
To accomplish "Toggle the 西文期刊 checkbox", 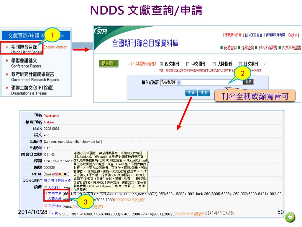I will (x=162, y=64).
